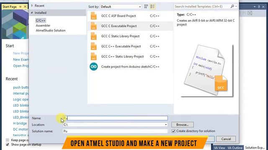Select GCC C Executable Project icon

[x=94, y=26]
